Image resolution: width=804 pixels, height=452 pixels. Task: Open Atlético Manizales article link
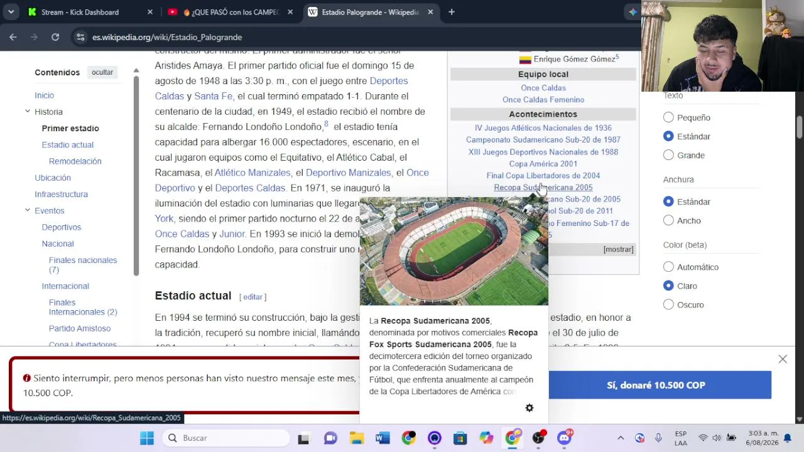[x=253, y=173]
